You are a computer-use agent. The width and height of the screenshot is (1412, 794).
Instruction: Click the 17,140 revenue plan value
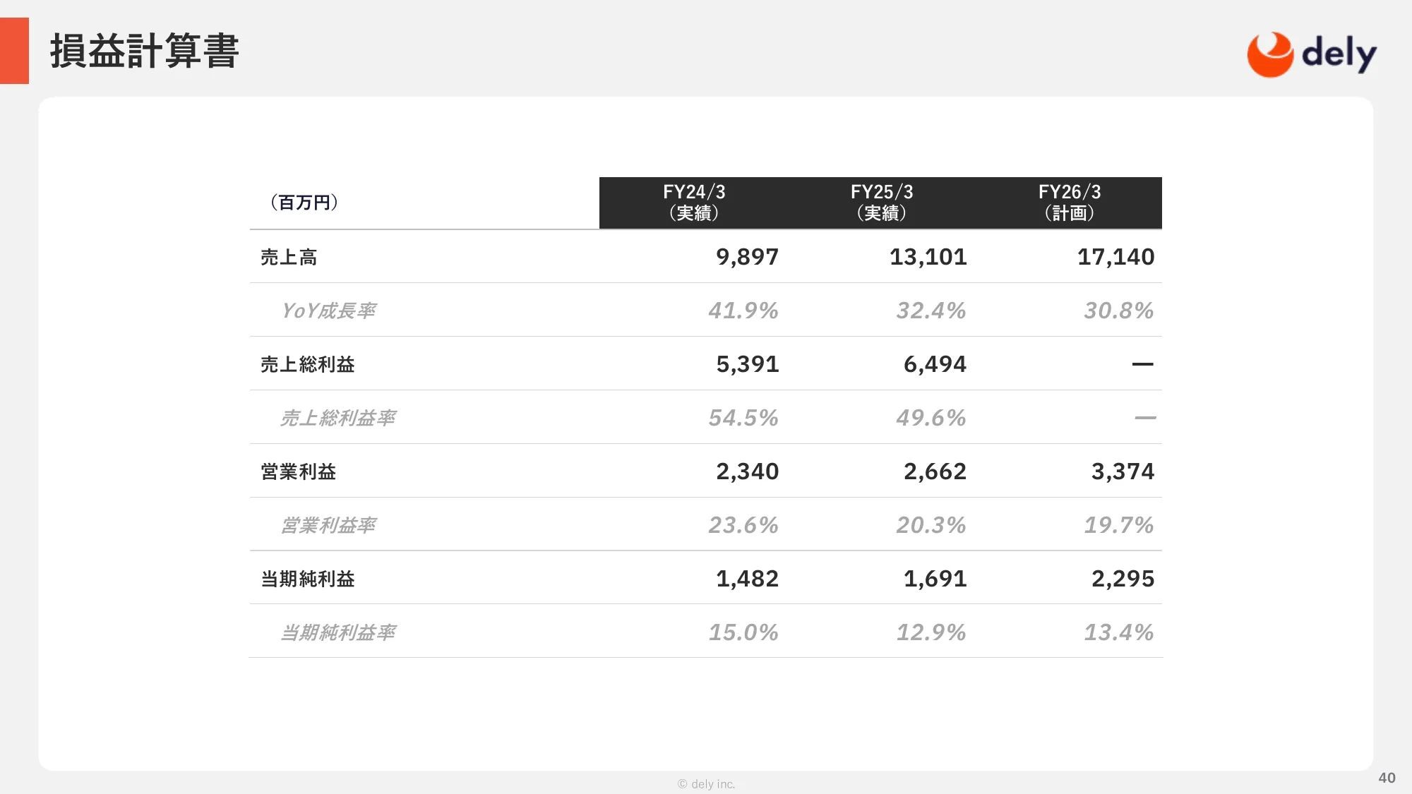coord(1115,257)
